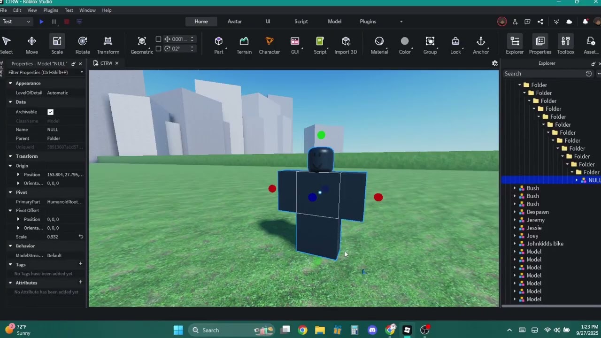The height and width of the screenshot is (338, 601).
Task: Collapse the Transform section
Action: 10,156
